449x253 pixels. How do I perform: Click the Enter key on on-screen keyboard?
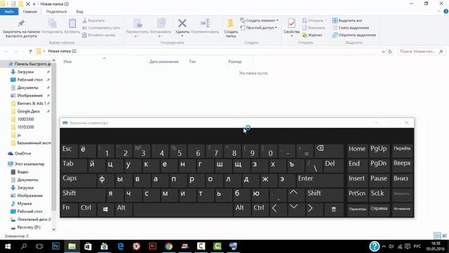click(x=320, y=180)
